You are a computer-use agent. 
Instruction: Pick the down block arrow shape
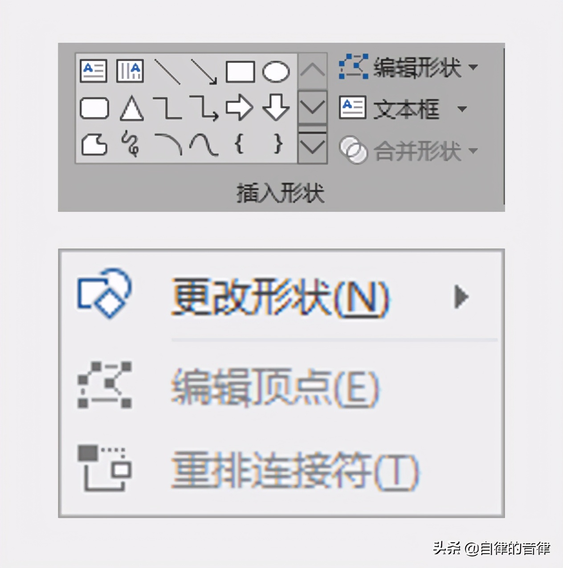pyautogui.click(x=276, y=108)
